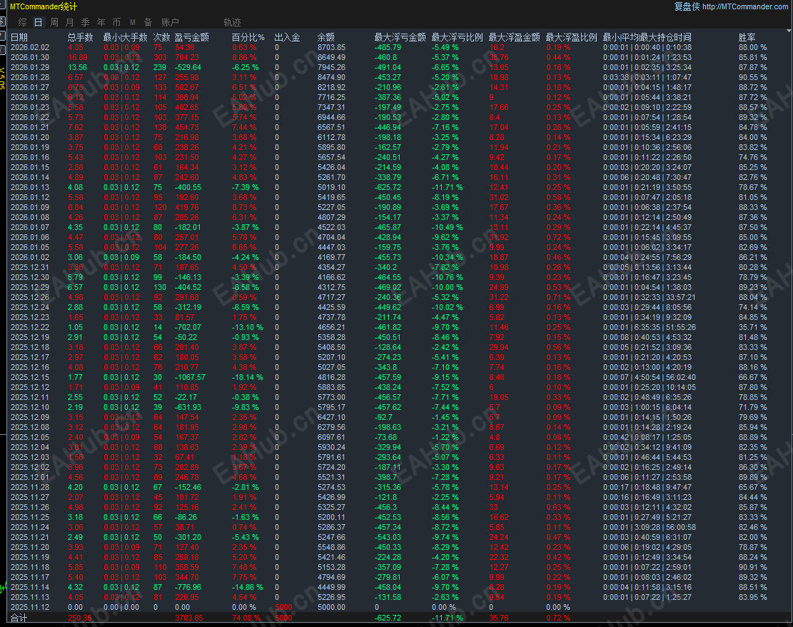Click the 次数 column header

(x=162, y=37)
